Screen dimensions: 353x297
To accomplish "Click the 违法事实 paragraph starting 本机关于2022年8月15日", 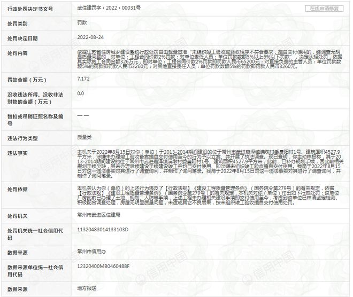I will [x=210, y=164].
